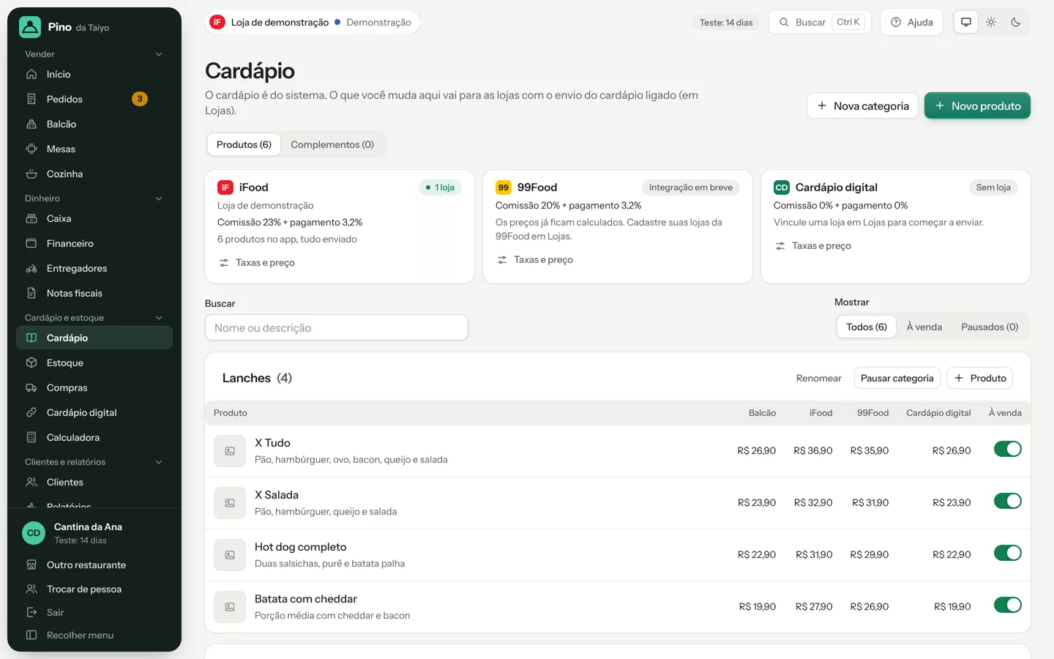Click the Sair logout icon
Image resolution: width=1054 pixels, height=659 pixels.
(31, 612)
